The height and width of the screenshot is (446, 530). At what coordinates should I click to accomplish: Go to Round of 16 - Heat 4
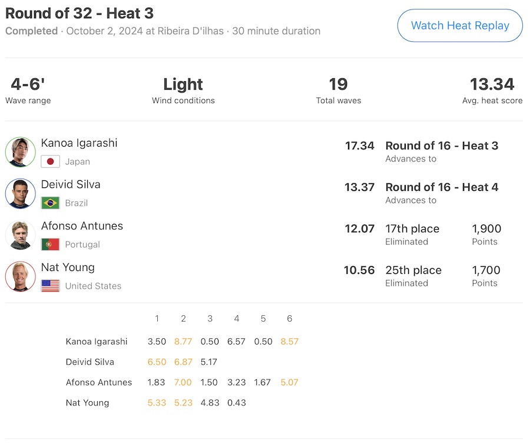[x=442, y=187]
